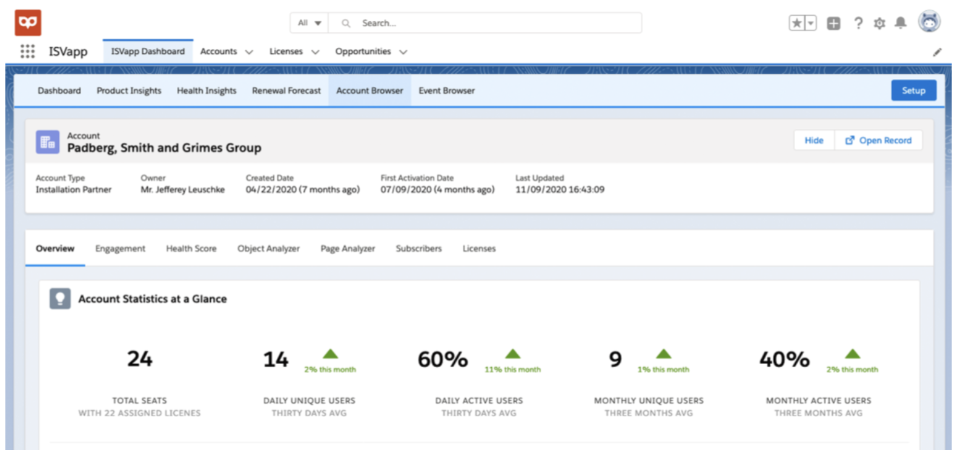Open the Salesforce setup gear icon
The width and height of the screenshot is (963, 450).
(x=879, y=23)
